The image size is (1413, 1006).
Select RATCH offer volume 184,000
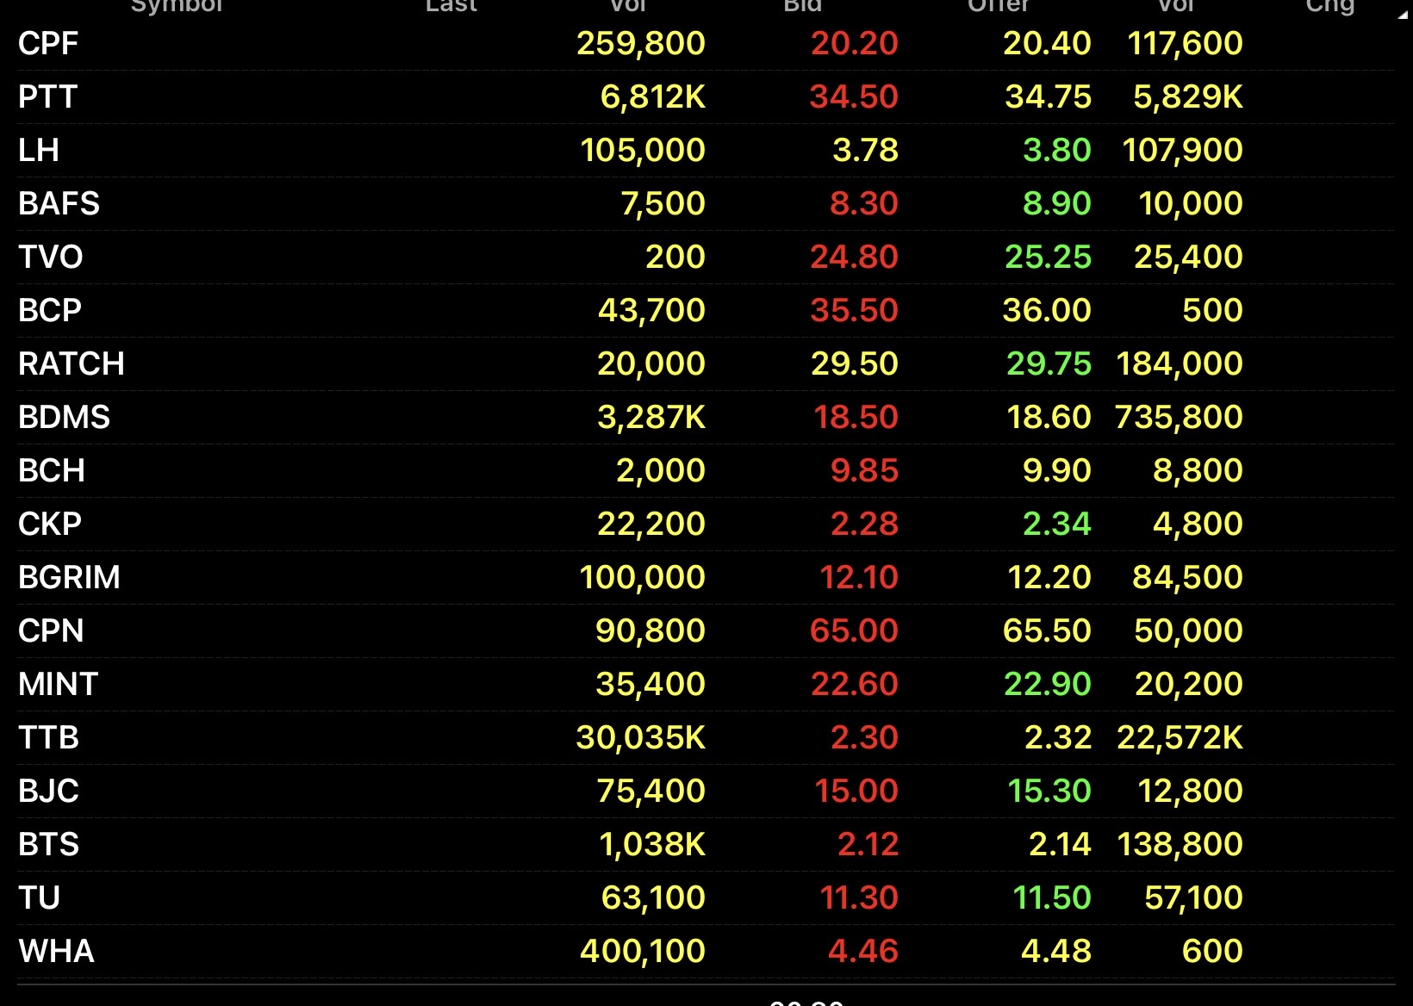click(x=1180, y=363)
